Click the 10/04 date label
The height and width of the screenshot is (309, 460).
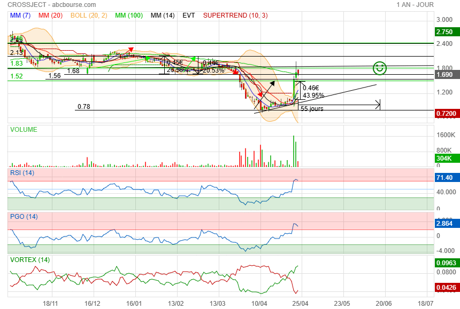259,304
